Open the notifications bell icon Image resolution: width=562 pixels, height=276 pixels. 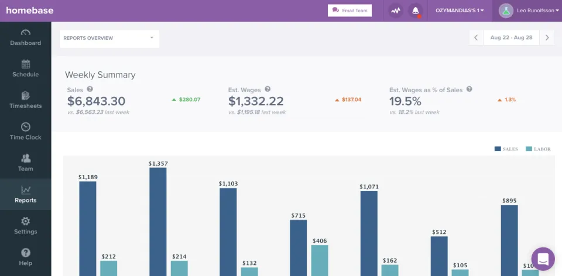click(x=416, y=11)
